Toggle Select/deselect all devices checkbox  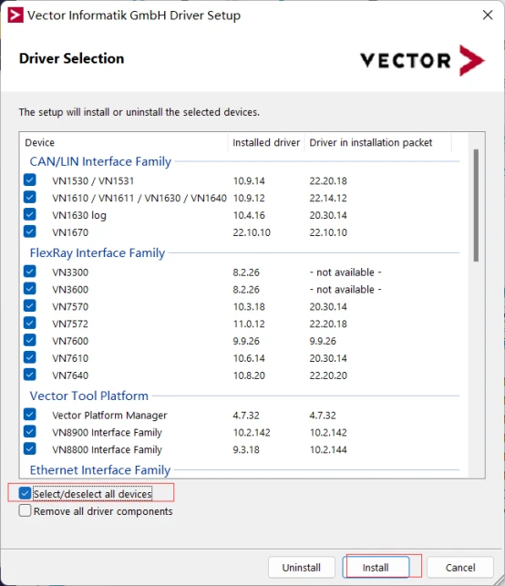(25, 493)
